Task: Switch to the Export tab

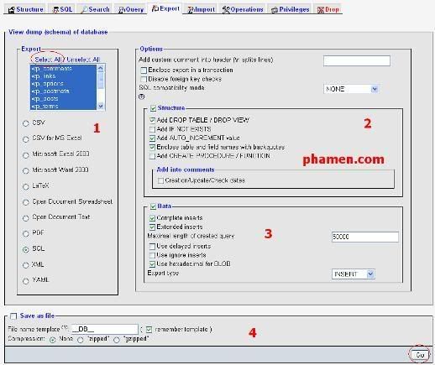Action: 165,8
